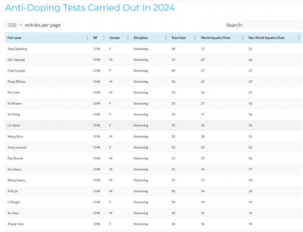Viewport: 303px width, 232px height.
Task: Sort table by Full name column arrows
Action: pos(87,38)
